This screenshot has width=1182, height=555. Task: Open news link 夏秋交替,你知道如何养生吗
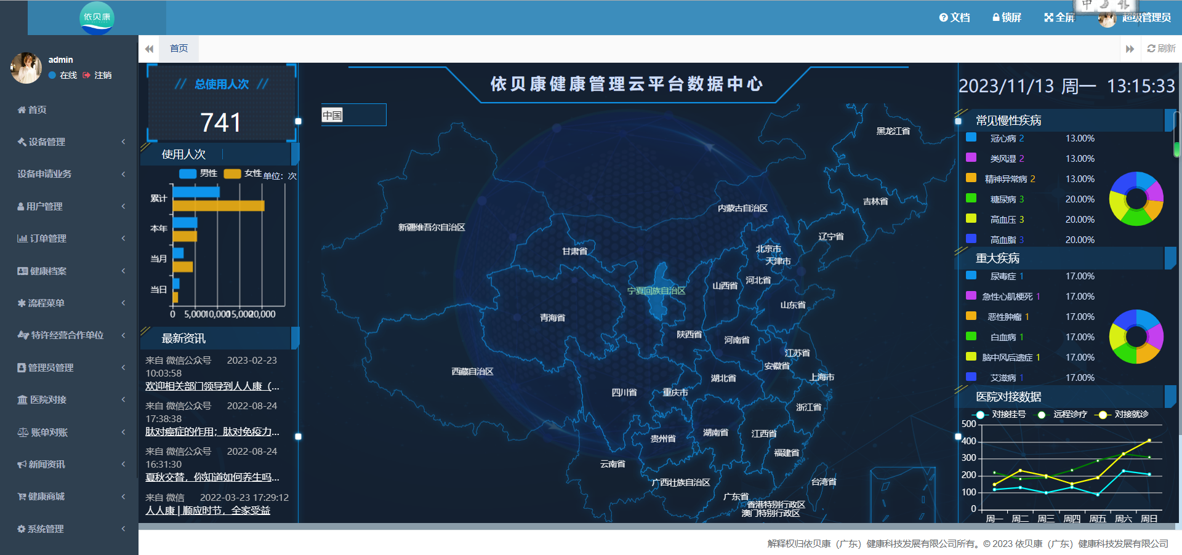pos(212,477)
